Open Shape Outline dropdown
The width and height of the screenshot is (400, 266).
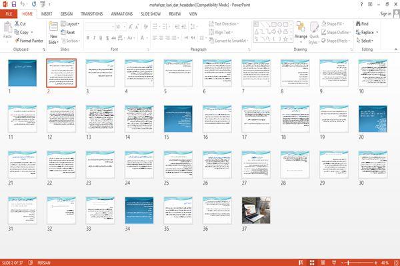click(337, 33)
